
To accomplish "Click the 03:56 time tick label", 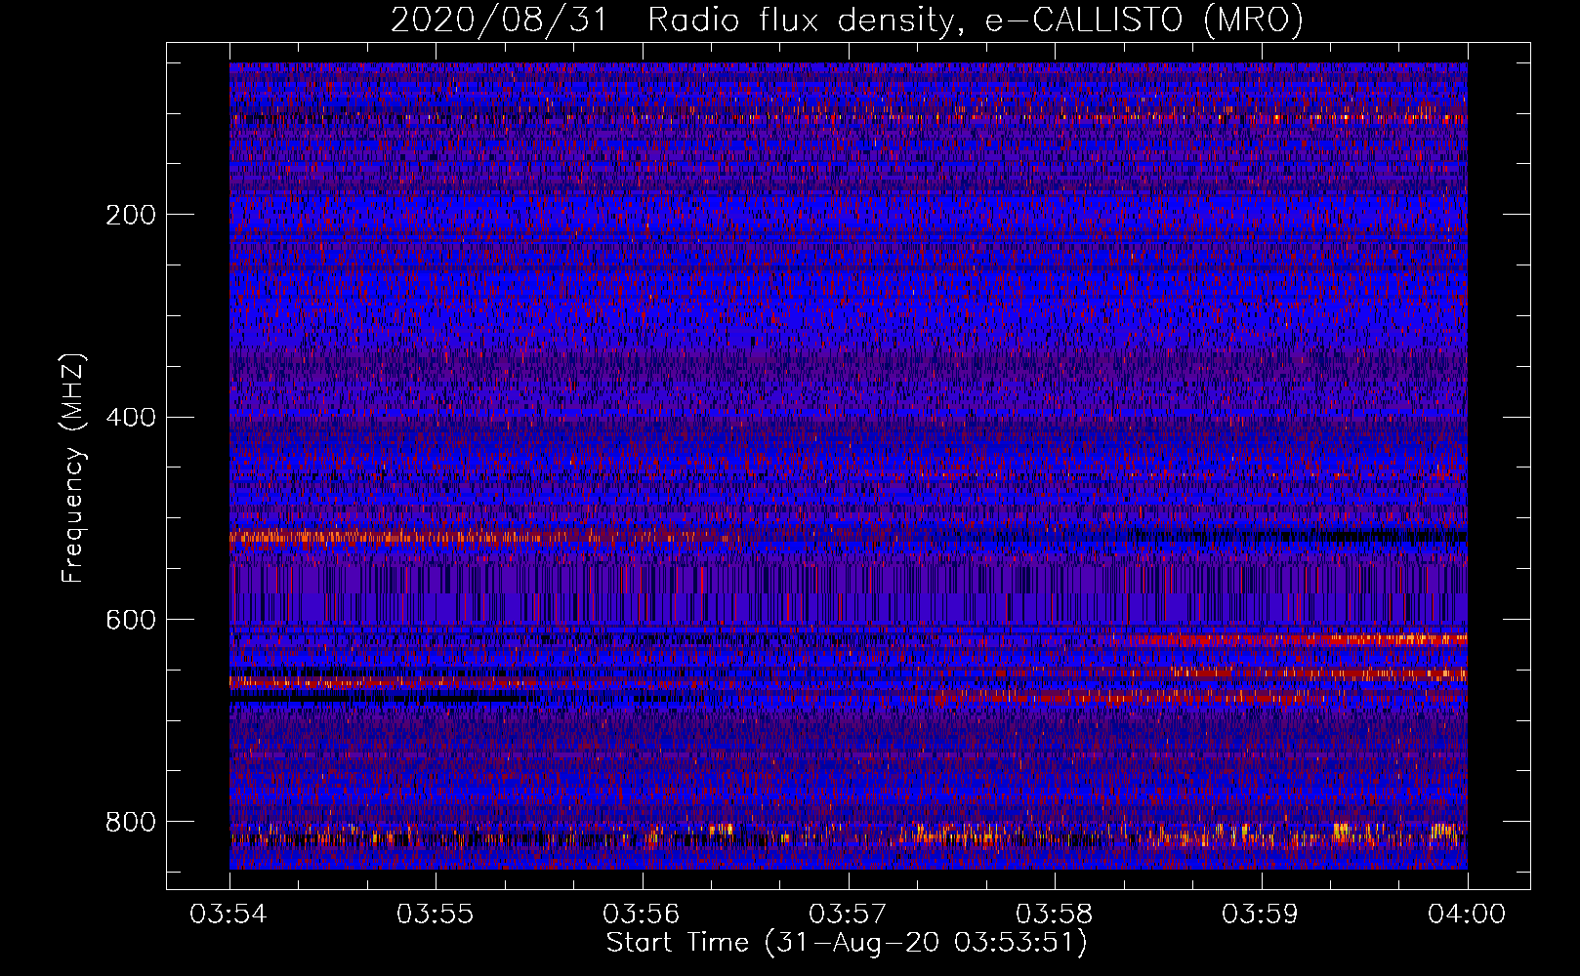I will pyautogui.click(x=642, y=914).
